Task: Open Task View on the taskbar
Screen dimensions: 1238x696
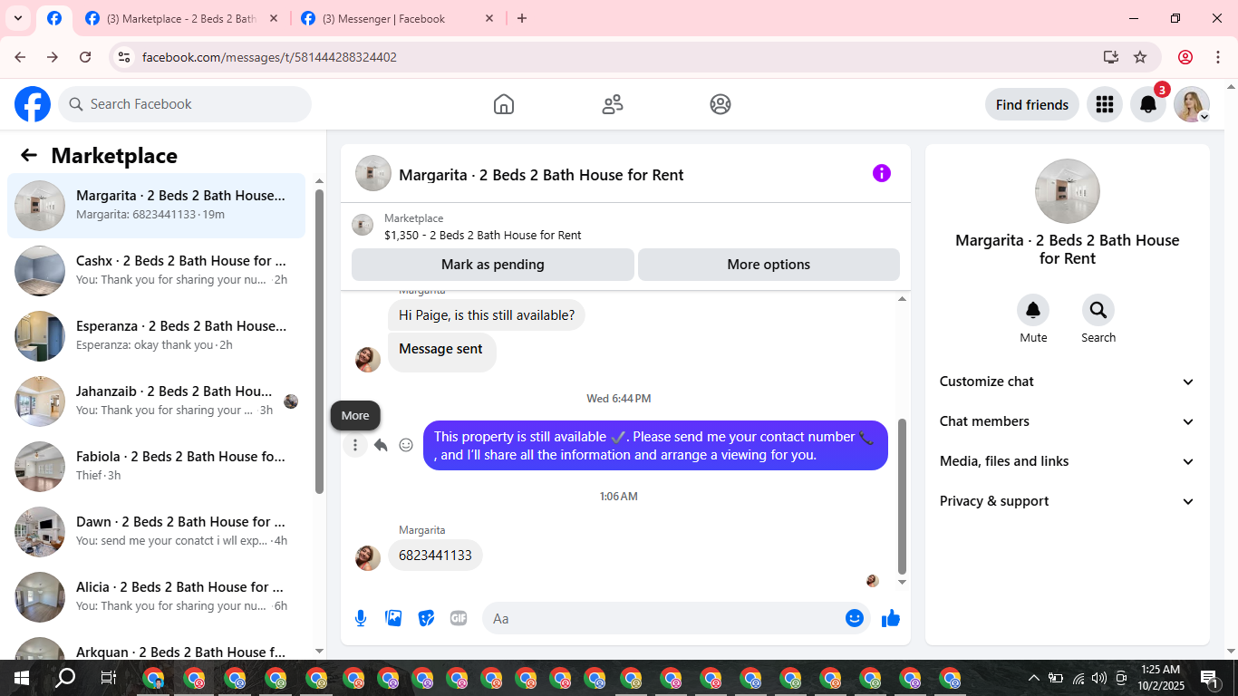Action: point(108,678)
